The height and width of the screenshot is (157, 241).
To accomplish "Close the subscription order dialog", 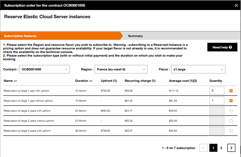I will tap(236, 5).
